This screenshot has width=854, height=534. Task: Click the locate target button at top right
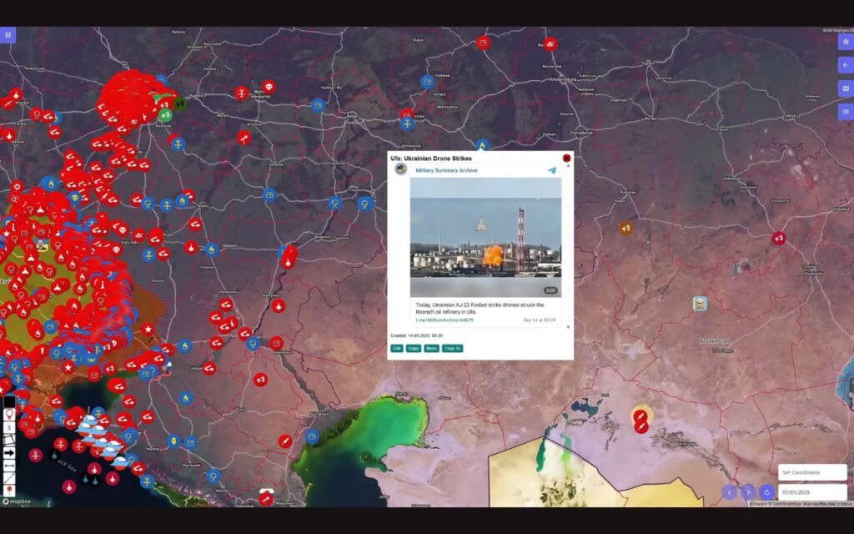[846, 42]
